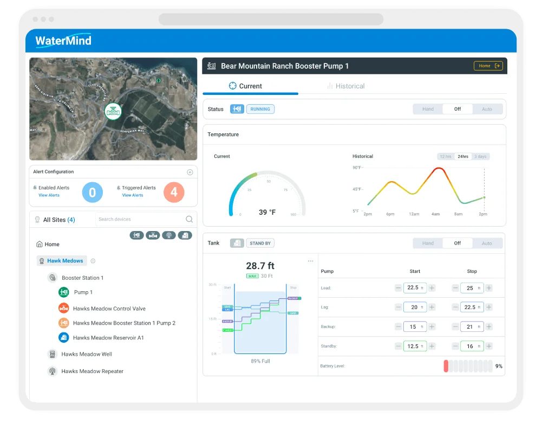Decrease Standby stop level
Image resolution: width=542 pixels, height=423 pixels.
coord(455,346)
